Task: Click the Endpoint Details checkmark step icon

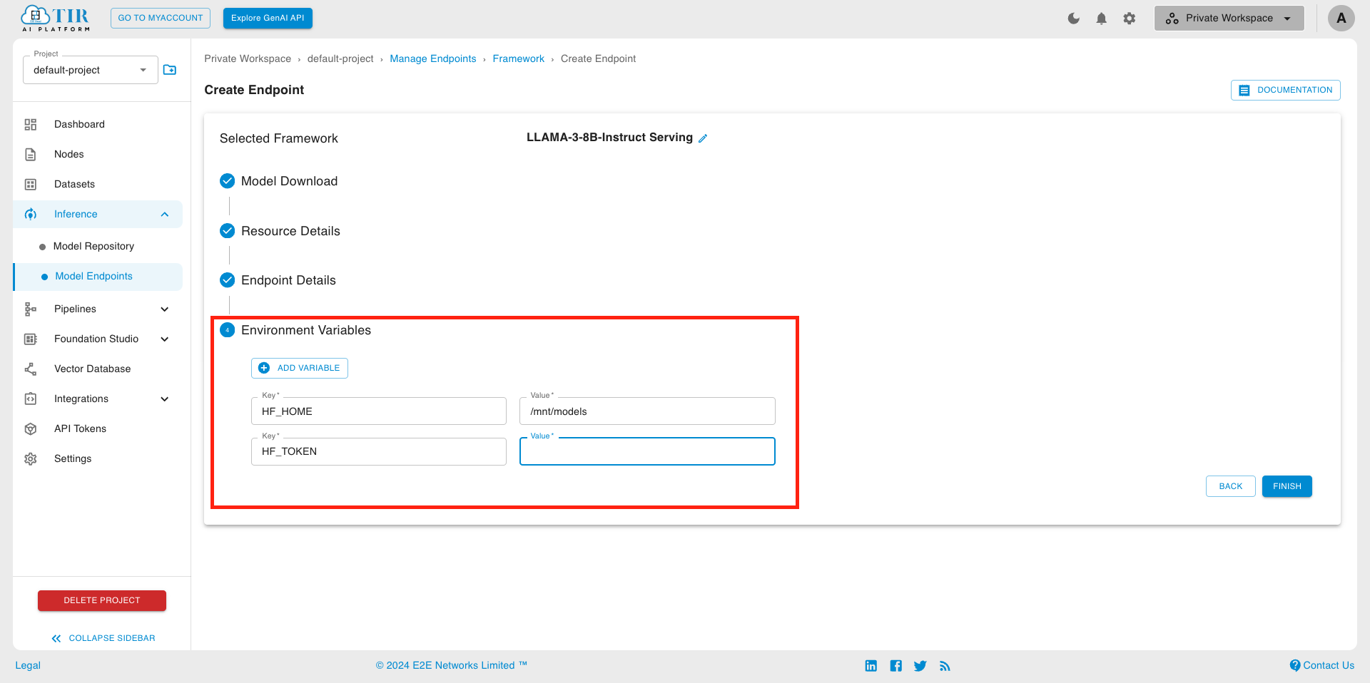Action: coord(227,280)
